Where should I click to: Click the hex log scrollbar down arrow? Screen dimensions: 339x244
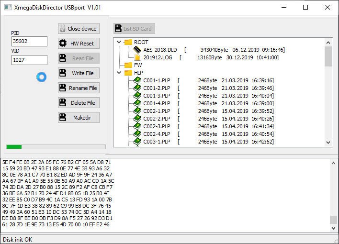tap(333, 228)
